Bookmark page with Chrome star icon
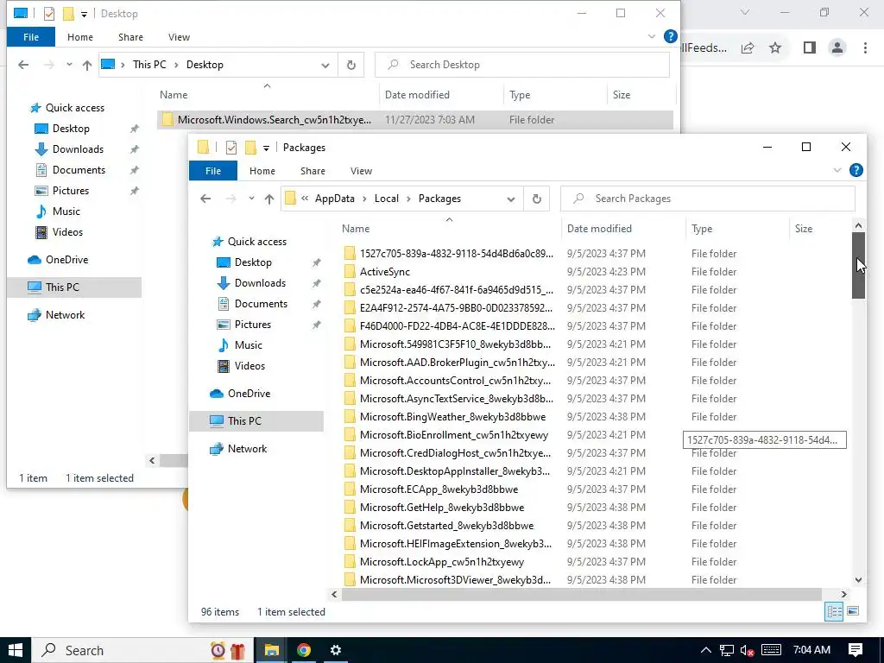 775,48
